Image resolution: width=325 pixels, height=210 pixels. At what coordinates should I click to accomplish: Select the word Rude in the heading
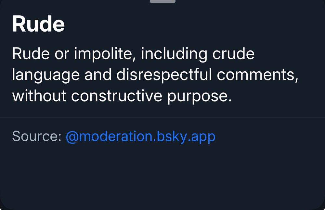[38, 23]
